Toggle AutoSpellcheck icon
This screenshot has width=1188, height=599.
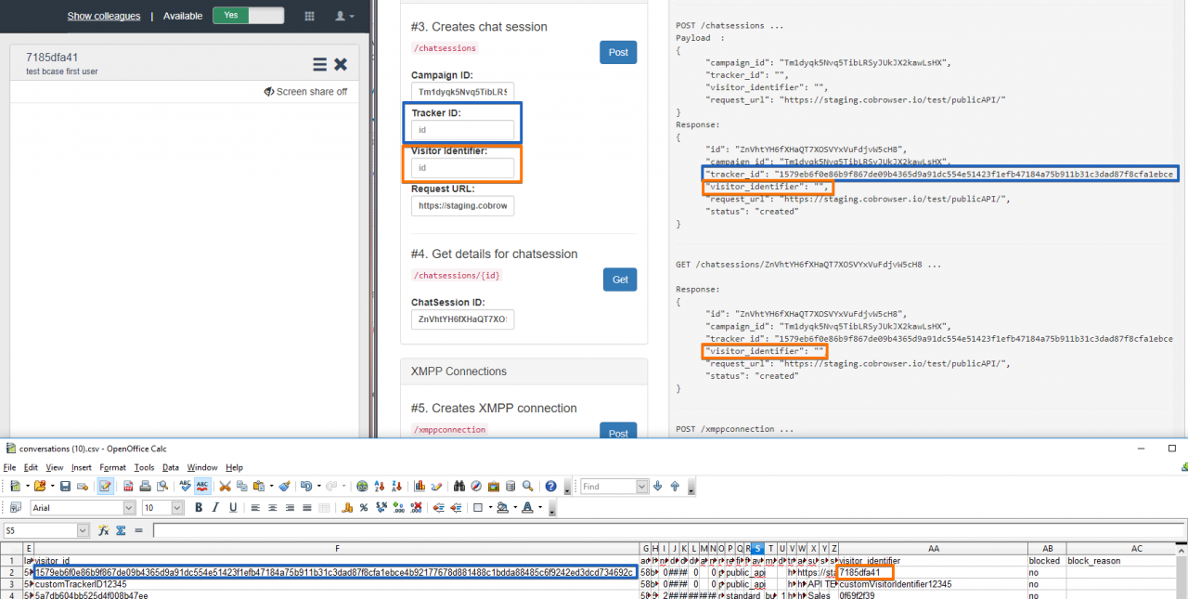tap(201, 486)
